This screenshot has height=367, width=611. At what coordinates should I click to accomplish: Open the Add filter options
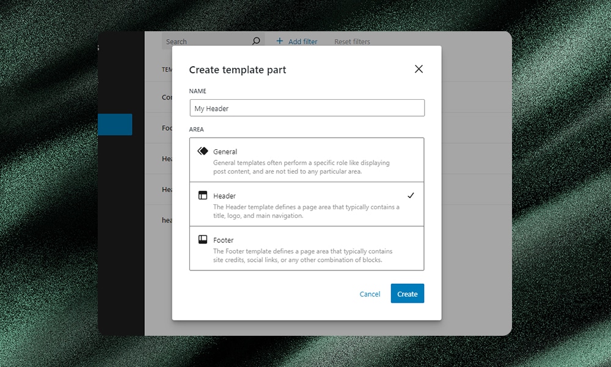point(297,41)
